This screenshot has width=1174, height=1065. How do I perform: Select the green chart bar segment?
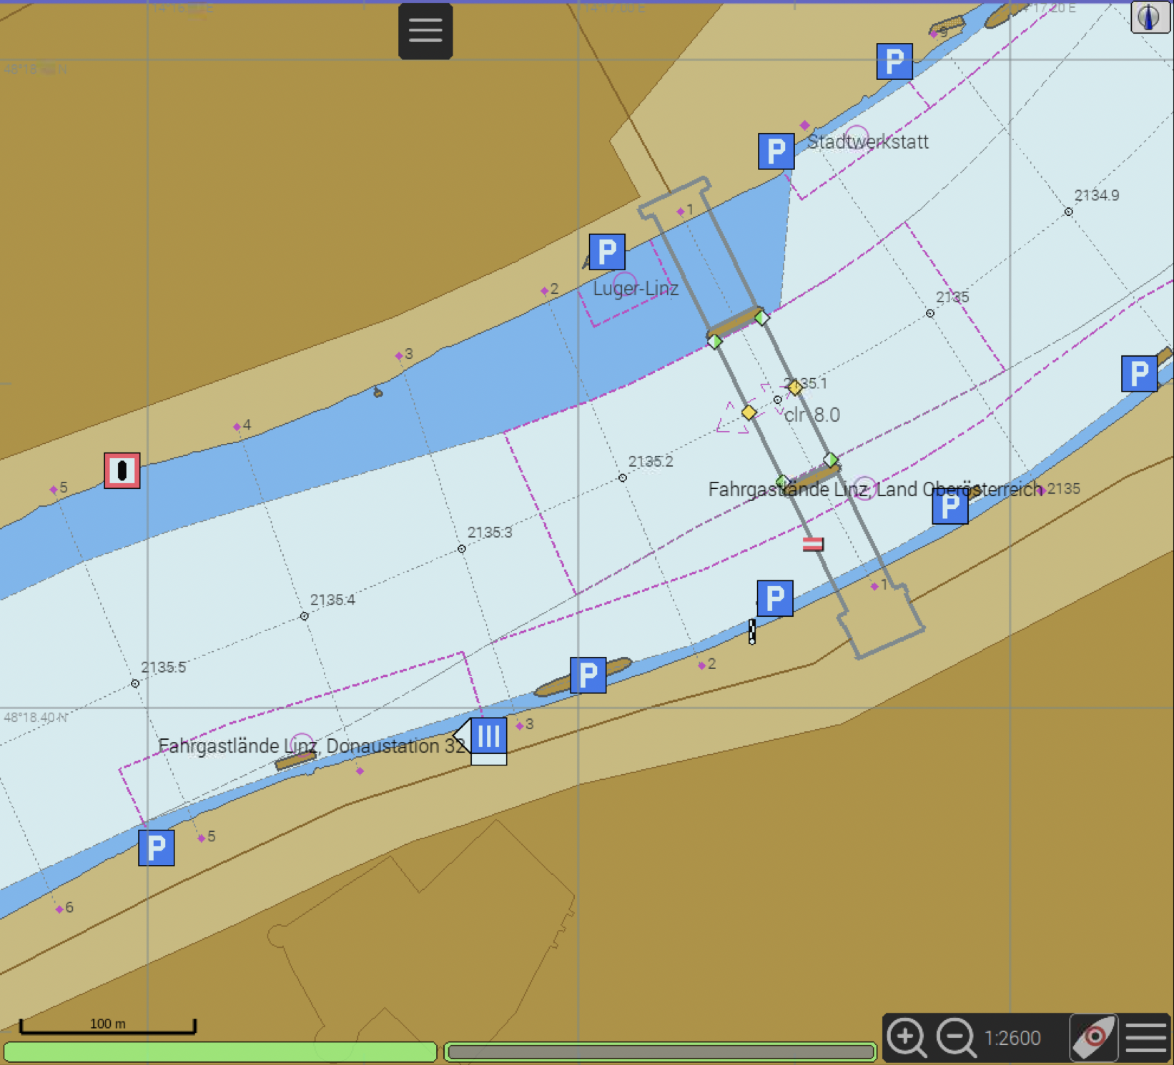pos(220,1051)
